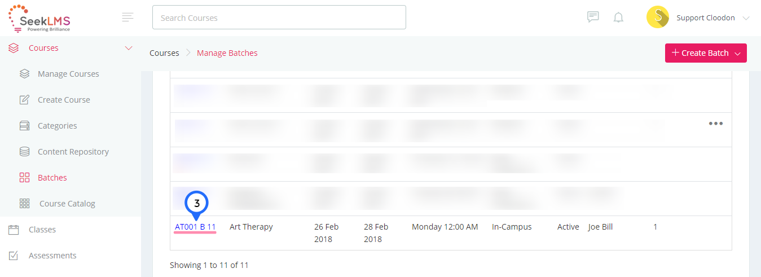Toggle the sidebar hamburger menu icon
This screenshot has height=277, width=761.
pyautogui.click(x=128, y=17)
